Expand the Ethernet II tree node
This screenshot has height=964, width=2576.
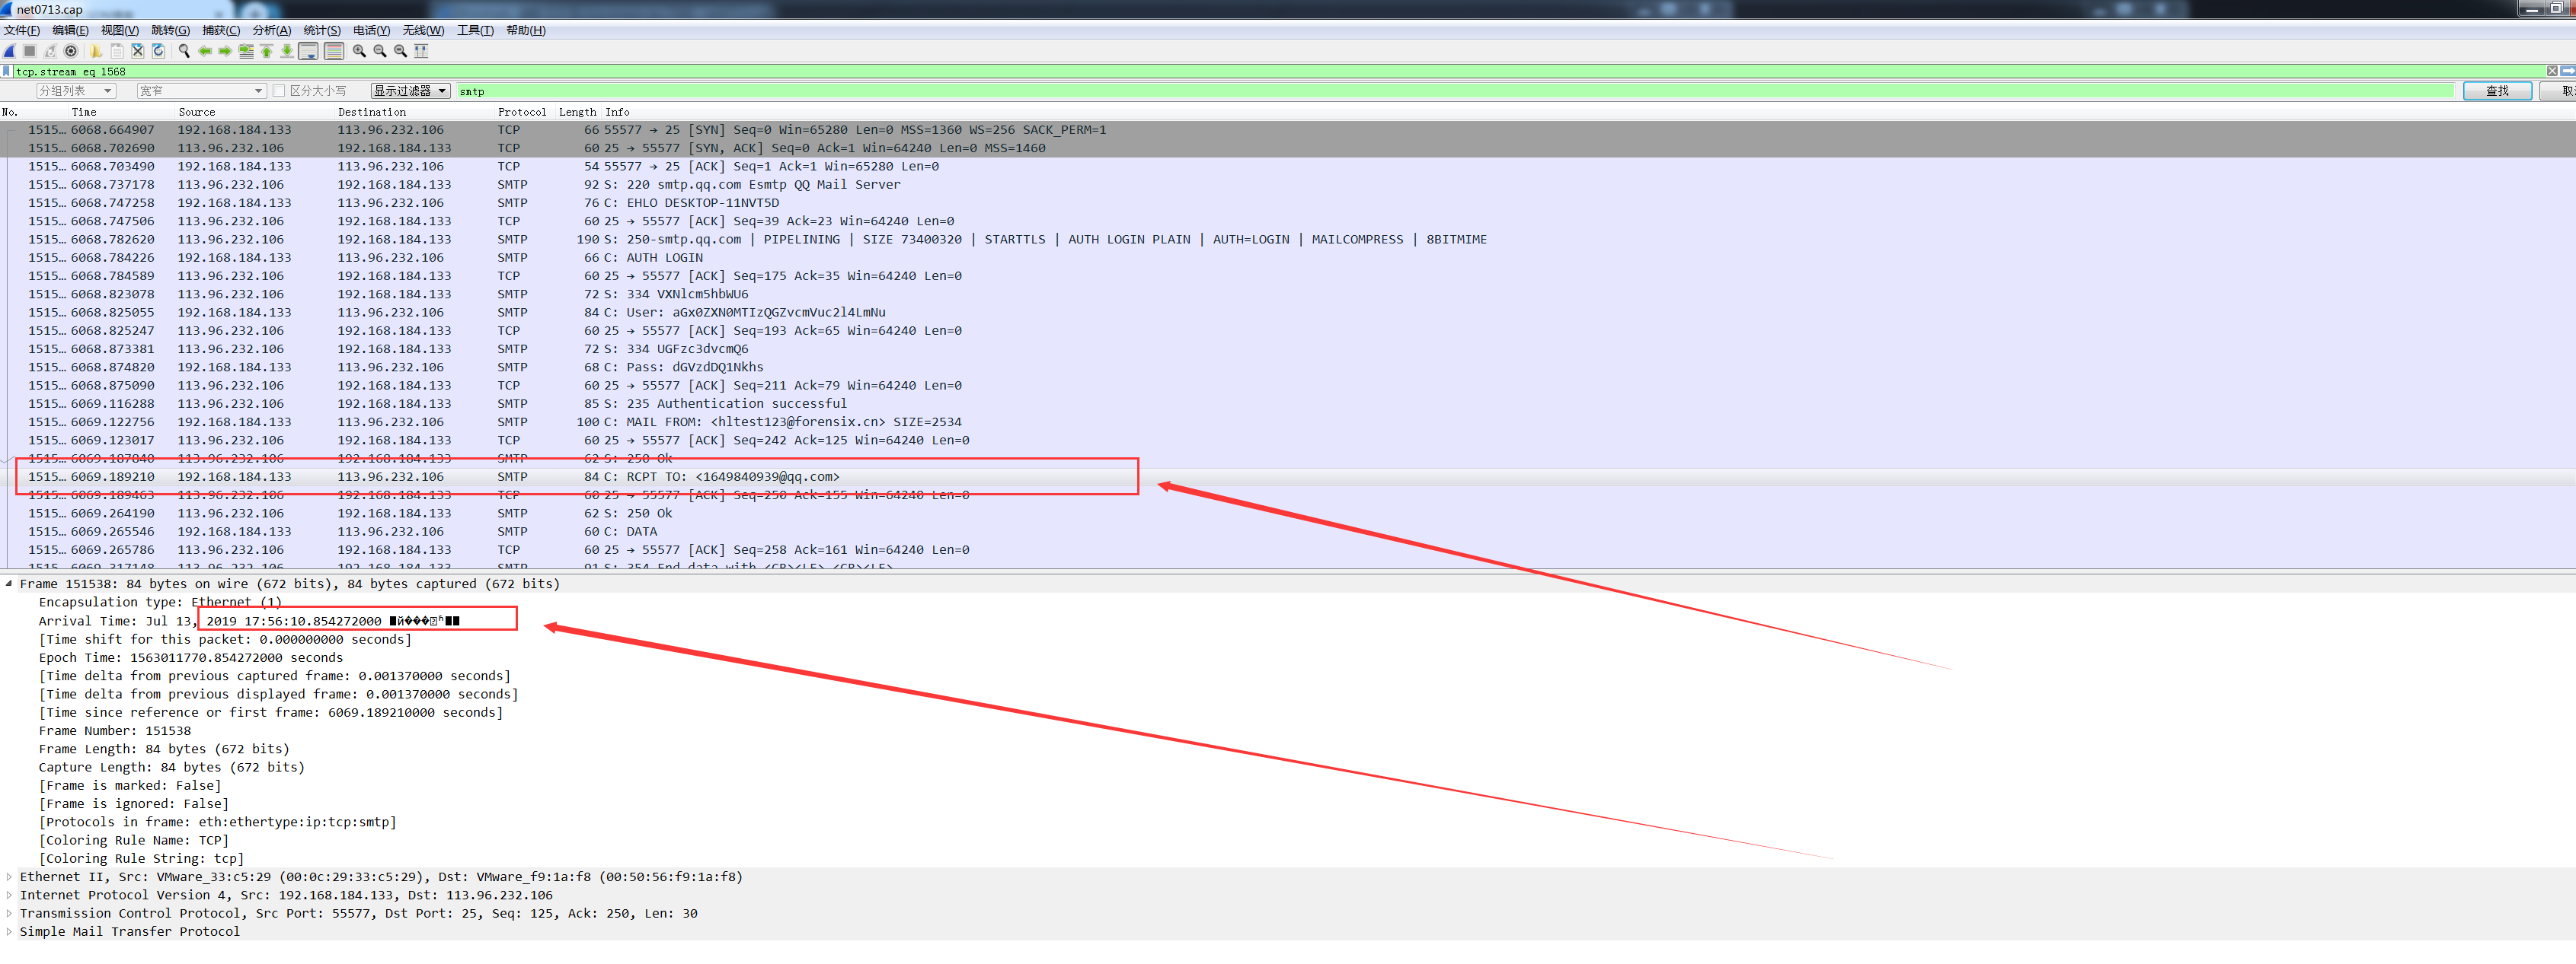click(9, 877)
